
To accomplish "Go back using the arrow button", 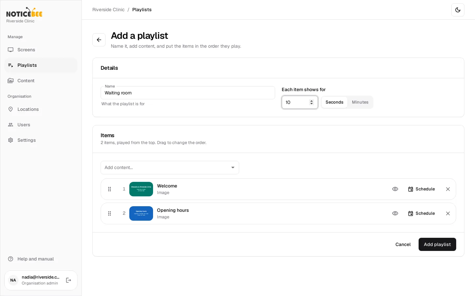I will click(x=99, y=40).
